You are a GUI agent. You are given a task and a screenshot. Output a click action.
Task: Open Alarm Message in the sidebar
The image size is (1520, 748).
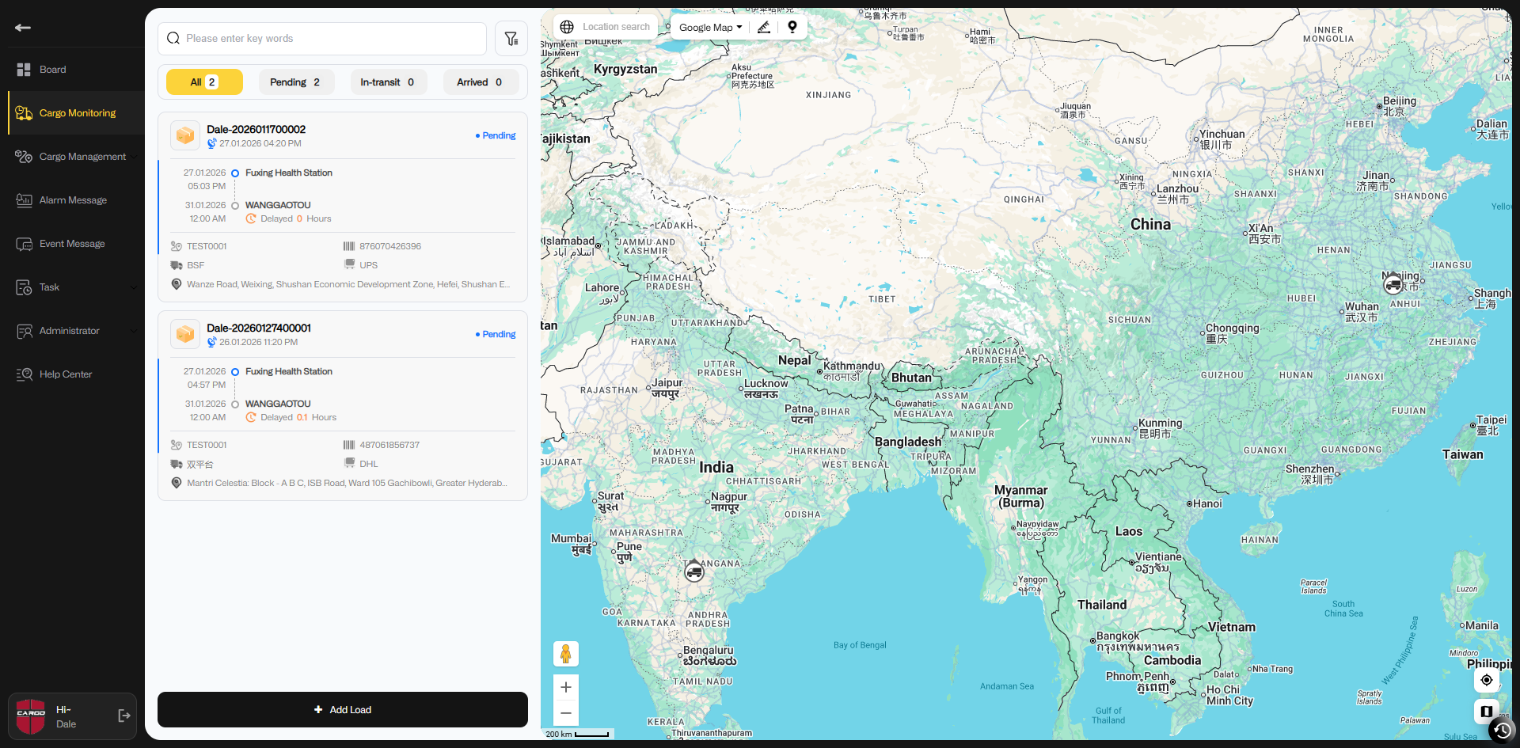[73, 200]
